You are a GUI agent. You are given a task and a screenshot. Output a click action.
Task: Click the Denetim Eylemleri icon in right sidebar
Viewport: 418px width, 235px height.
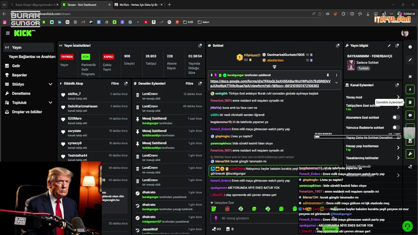tap(410, 102)
